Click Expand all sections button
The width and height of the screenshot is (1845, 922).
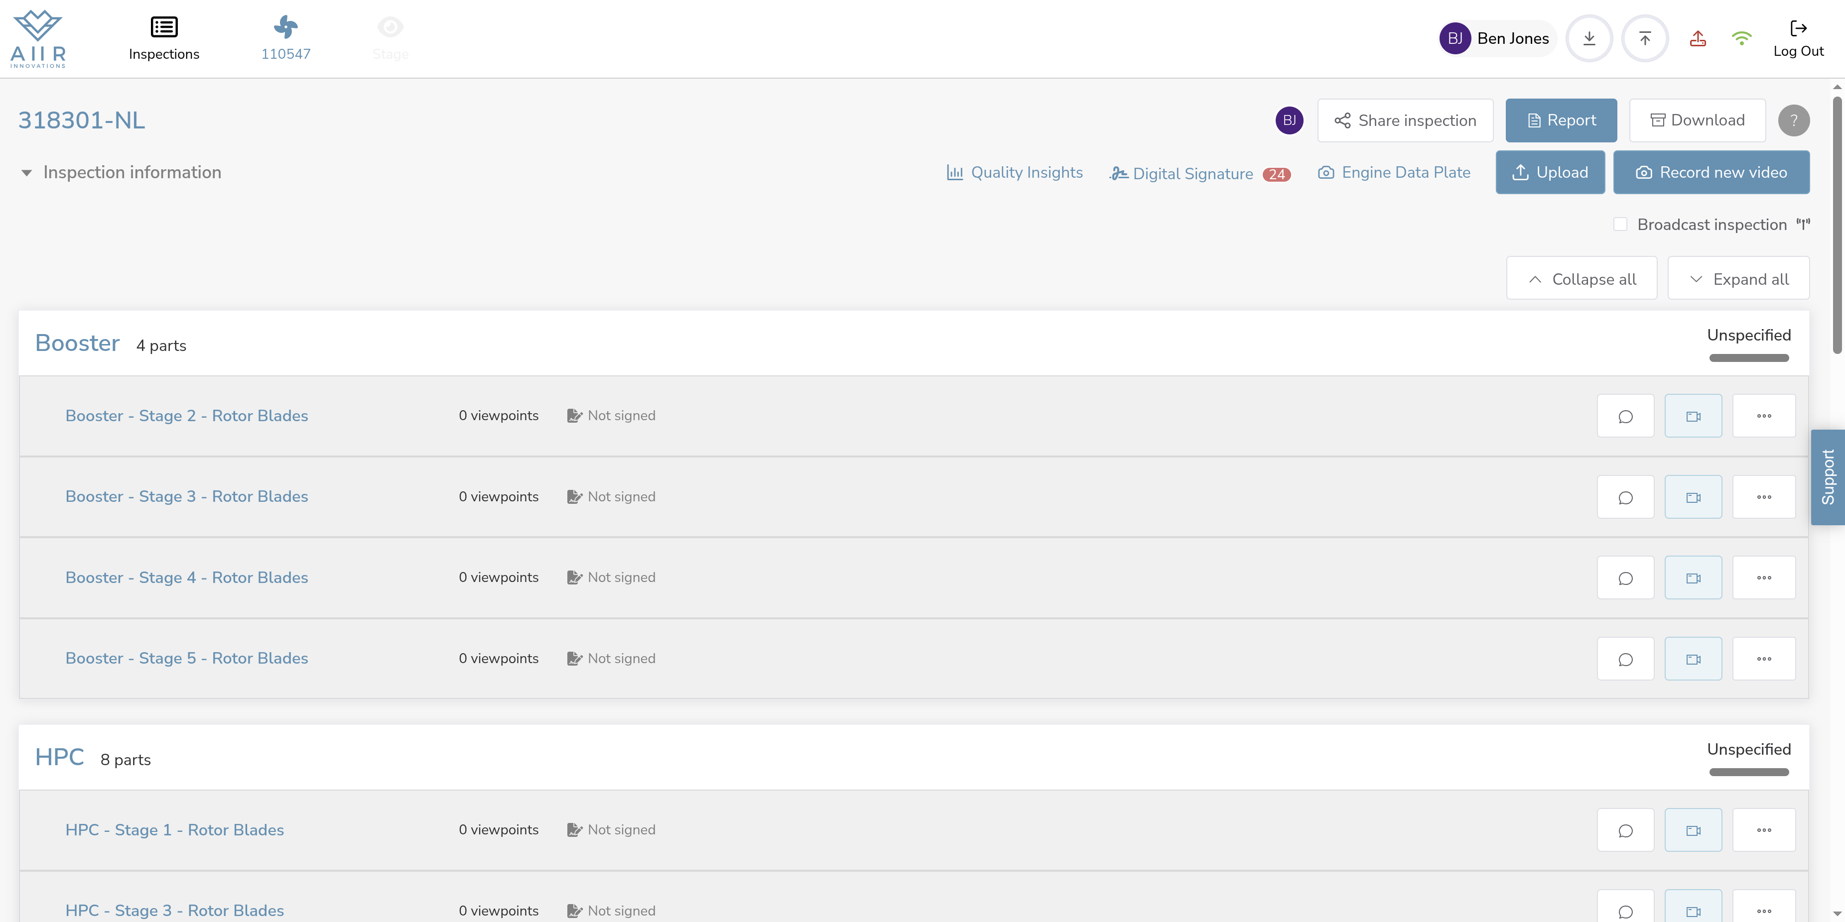point(1738,279)
